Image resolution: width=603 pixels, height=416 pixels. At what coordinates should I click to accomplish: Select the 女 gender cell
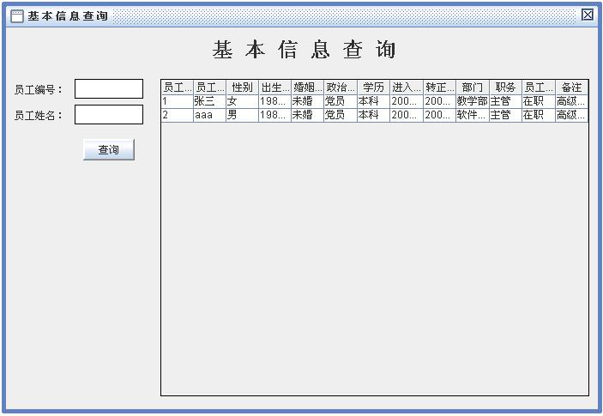pyautogui.click(x=242, y=101)
